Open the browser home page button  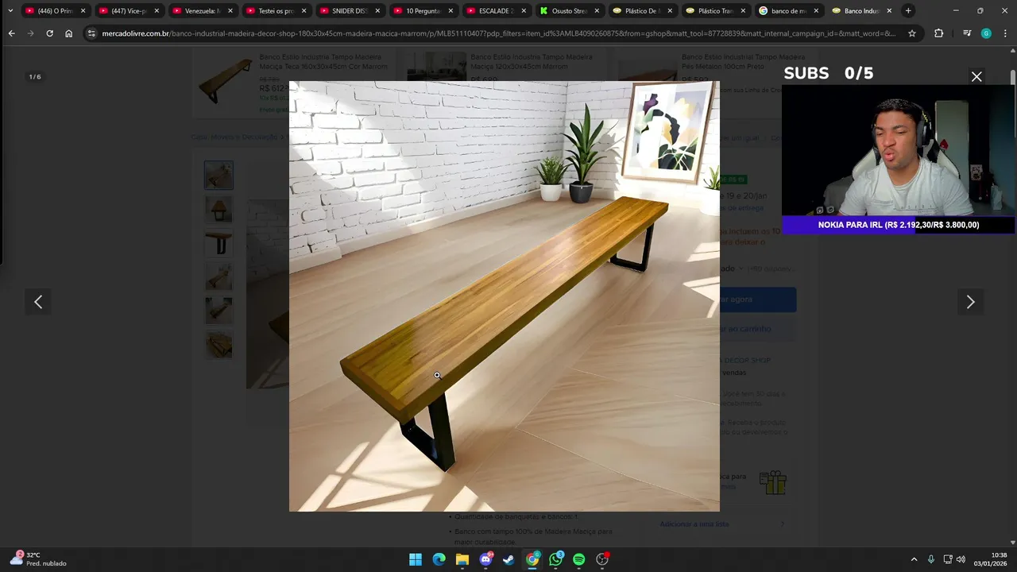coord(68,33)
